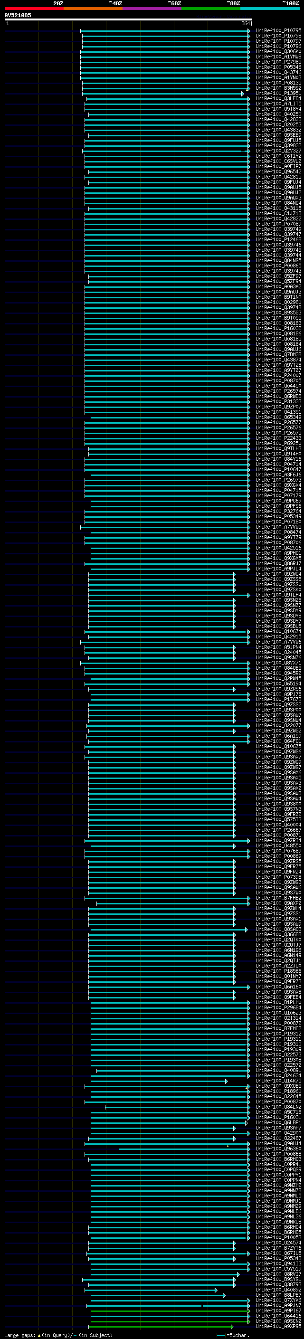Viewport: 304px width, 1339px height.
Task: Open hit UniRef100_P05346
Action: tap(278, 67)
